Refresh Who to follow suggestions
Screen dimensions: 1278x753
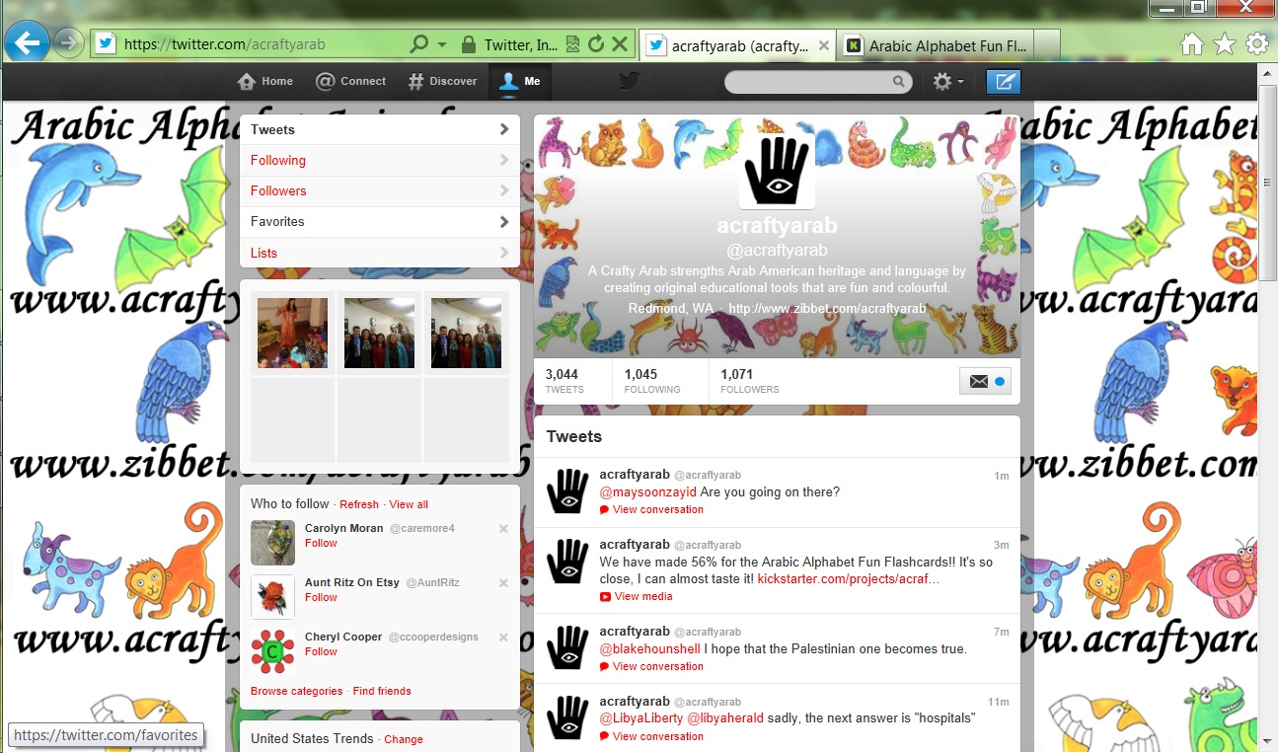359,504
